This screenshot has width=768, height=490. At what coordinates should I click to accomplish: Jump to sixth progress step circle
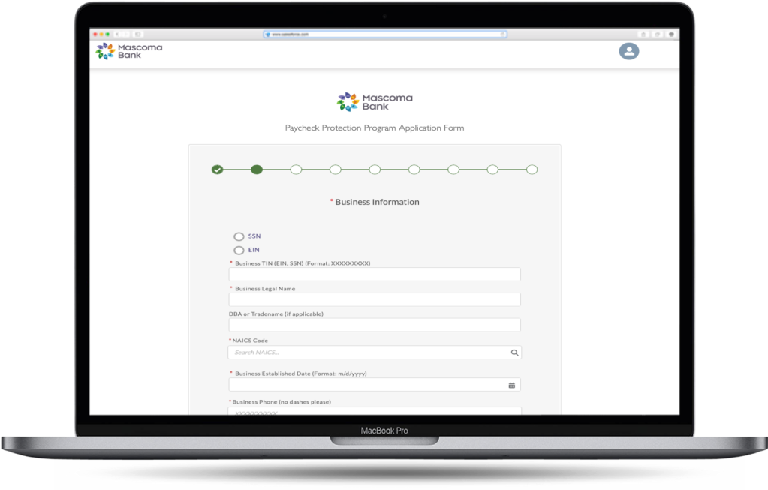pos(414,170)
